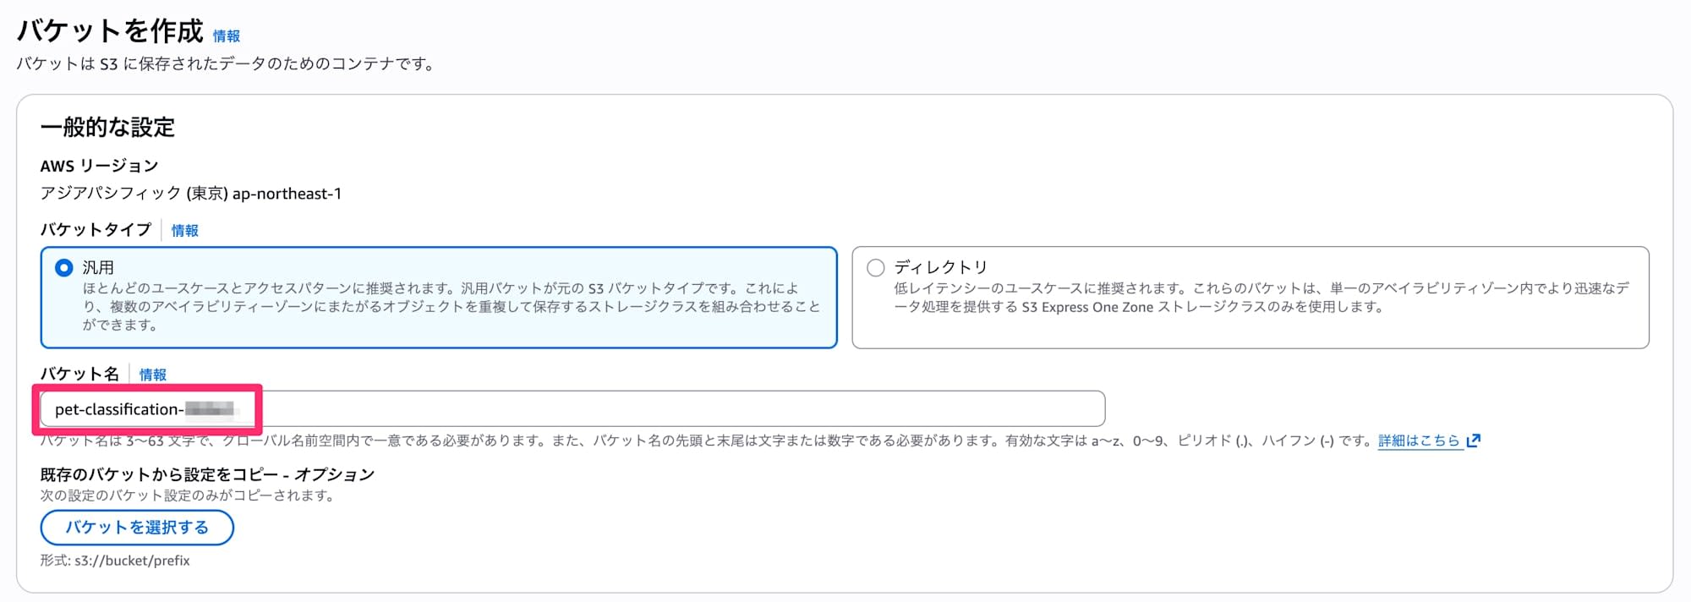Click the 既存のバケットから設定をコピー heading
Screen dimensions: 1691x602
click(x=207, y=474)
